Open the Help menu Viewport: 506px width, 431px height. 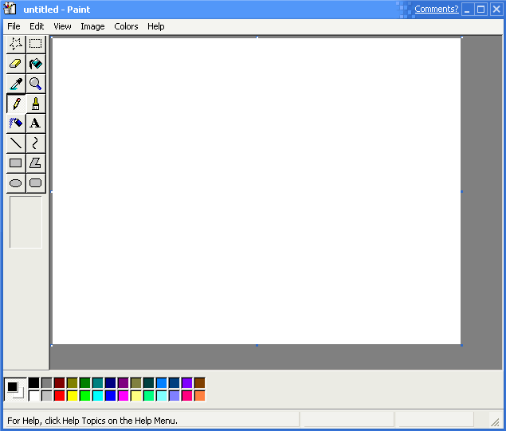coord(156,26)
